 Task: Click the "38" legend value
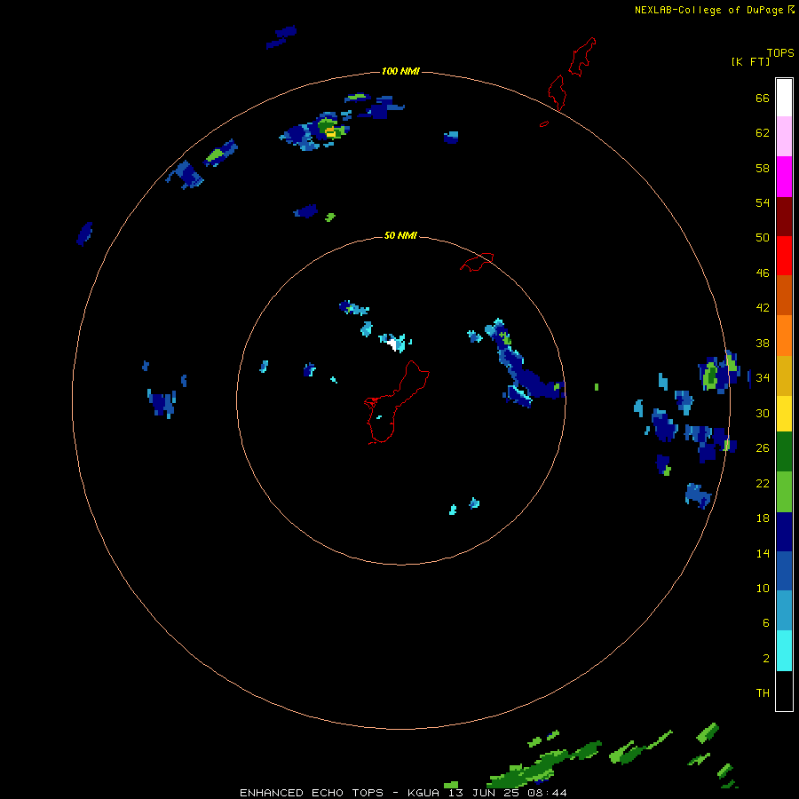tap(763, 343)
